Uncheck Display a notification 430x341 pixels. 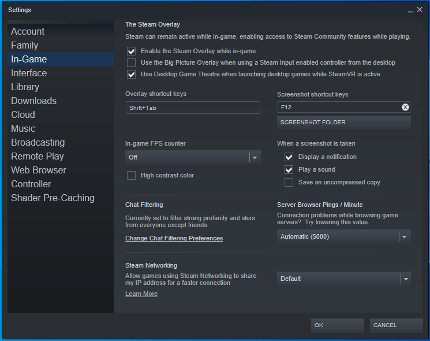pos(289,157)
